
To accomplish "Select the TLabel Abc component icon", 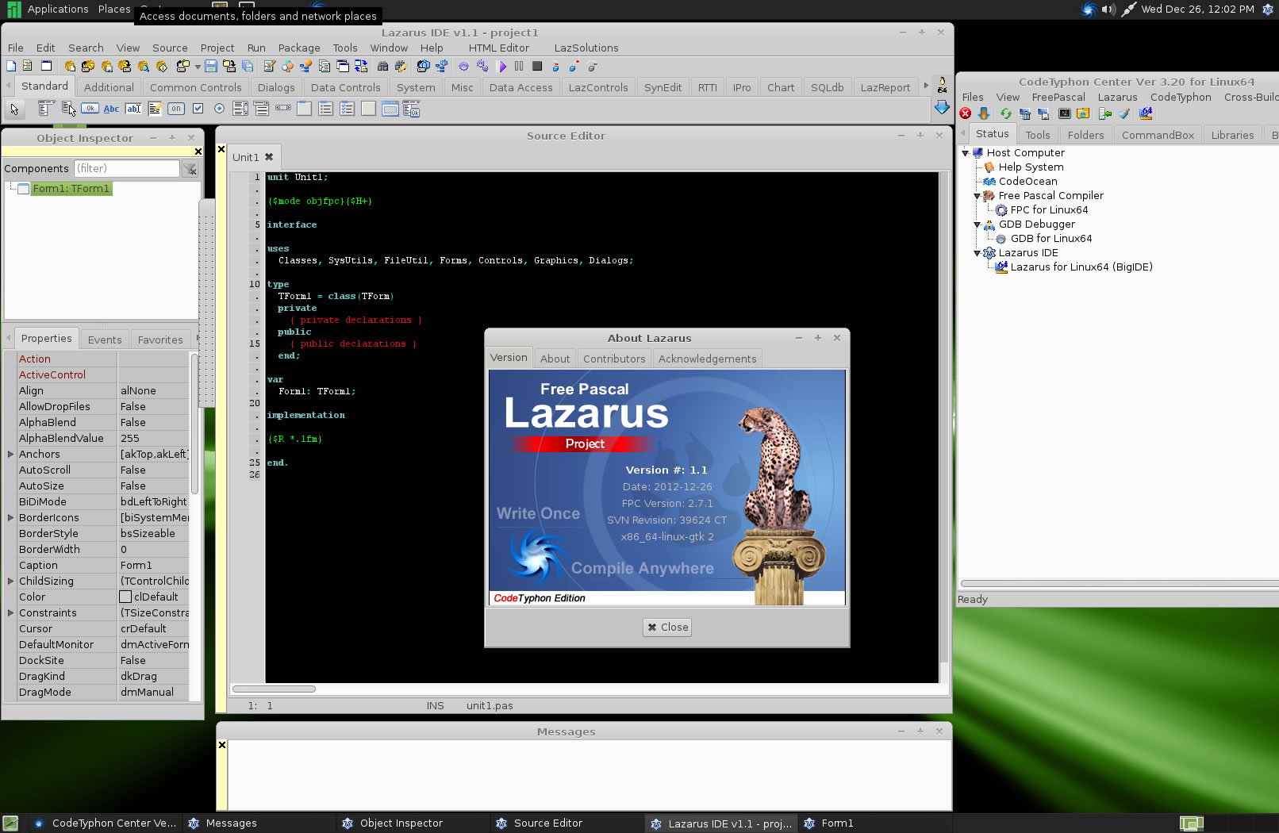I will (111, 109).
